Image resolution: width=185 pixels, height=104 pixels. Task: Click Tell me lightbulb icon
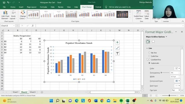tap(106, 7)
